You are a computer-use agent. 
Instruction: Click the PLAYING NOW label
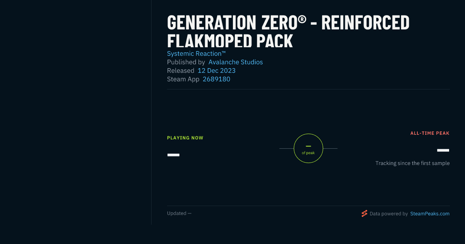(x=185, y=138)
